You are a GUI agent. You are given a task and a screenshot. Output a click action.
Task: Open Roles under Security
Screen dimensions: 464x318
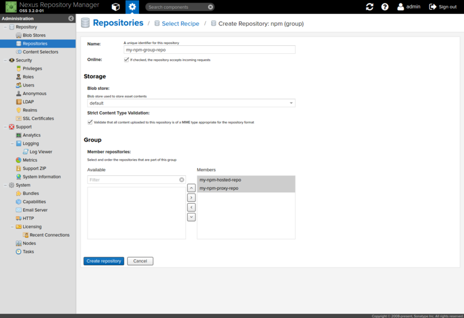point(28,77)
